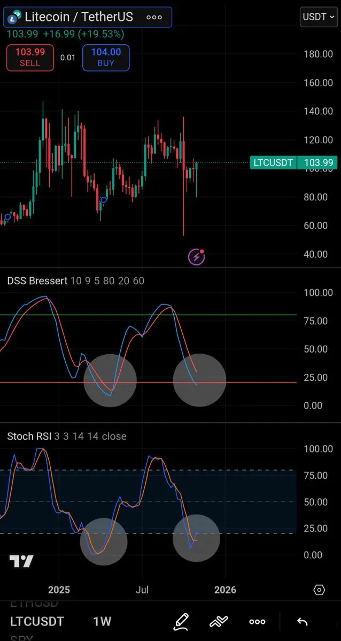Open the Litecoin / TetherUS symbol title
This screenshot has width=341, height=641.
pyautogui.click(x=79, y=17)
